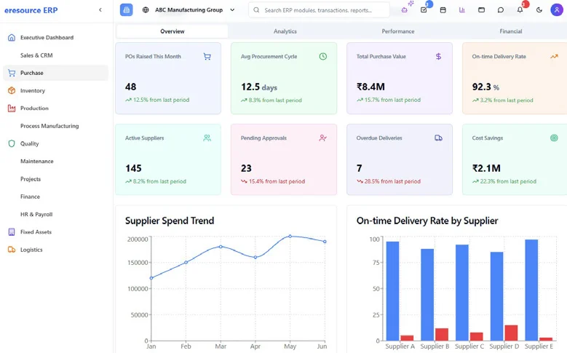Open the AI assistant bot icon

coord(405,10)
